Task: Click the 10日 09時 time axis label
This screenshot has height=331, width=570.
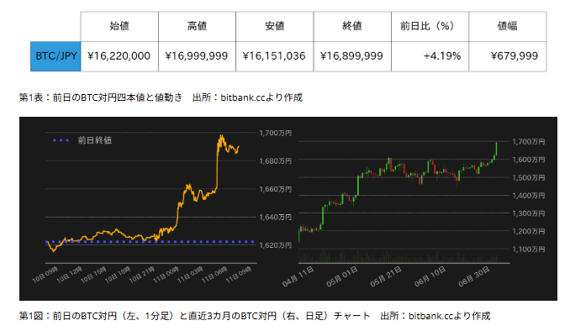Action: (x=45, y=275)
